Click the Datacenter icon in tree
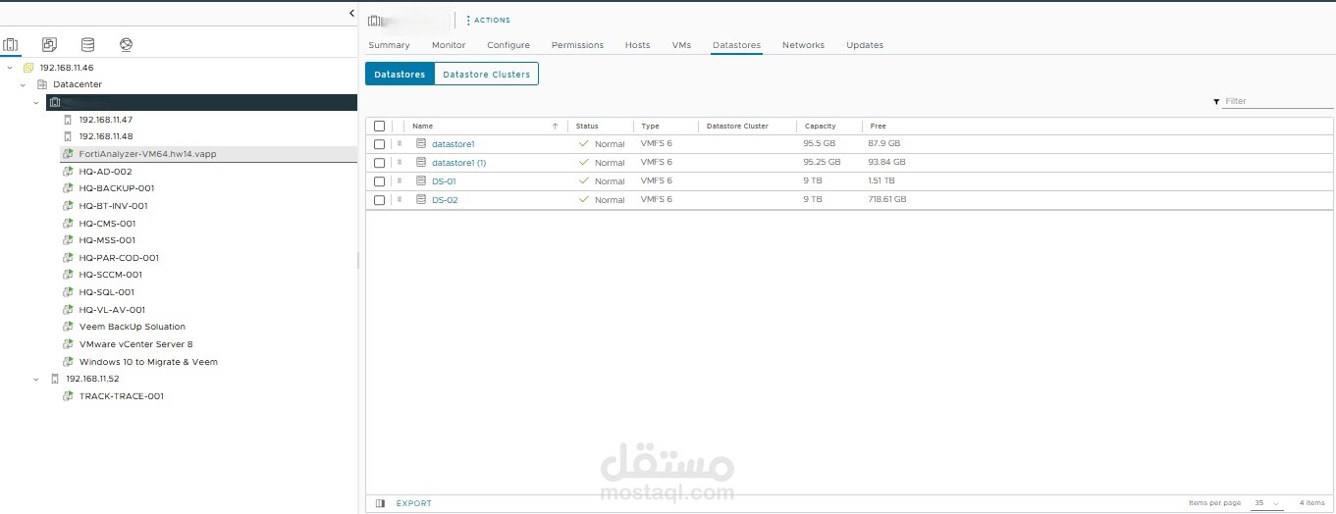Viewport: 1336px width, 514px height. click(x=42, y=84)
